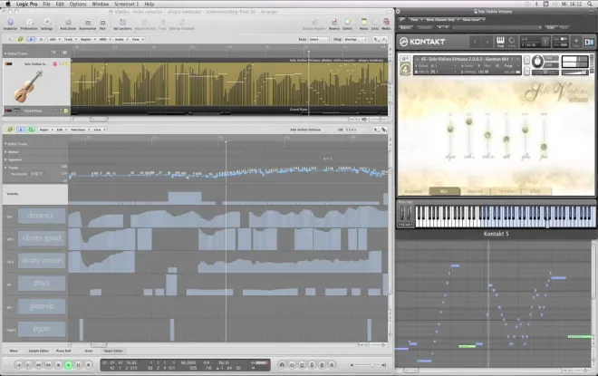Click the dynamics lane label button
Image resolution: width=598 pixels, height=376 pixels.
coord(41,216)
